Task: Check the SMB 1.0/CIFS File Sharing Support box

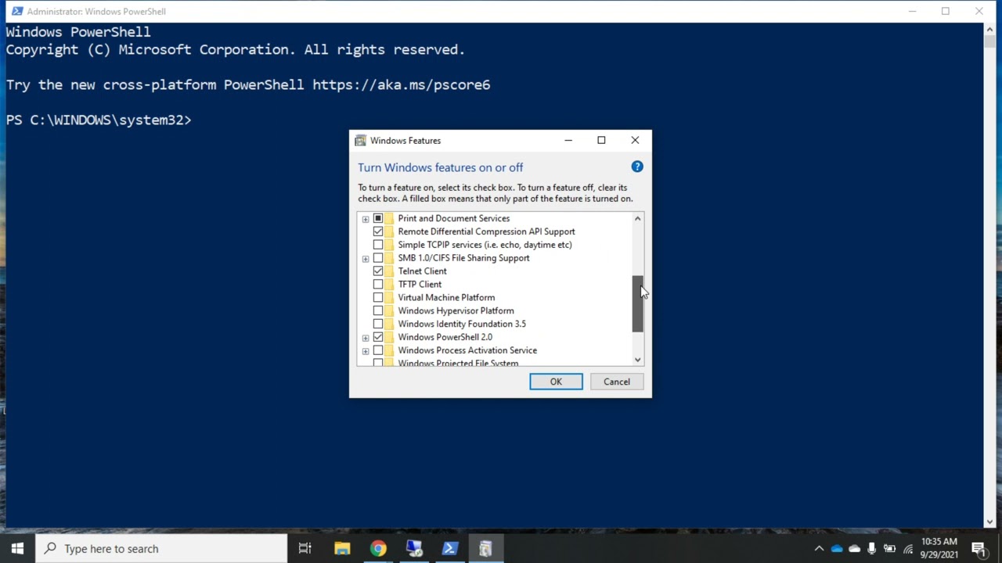Action: tap(378, 258)
